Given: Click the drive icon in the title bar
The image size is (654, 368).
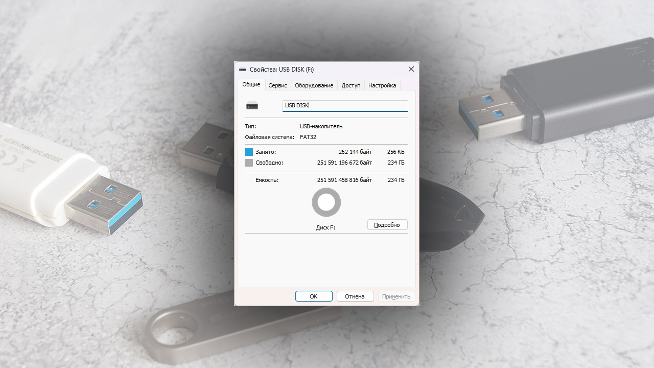Looking at the screenshot, I should pyautogui.click(x=242, y=70).
